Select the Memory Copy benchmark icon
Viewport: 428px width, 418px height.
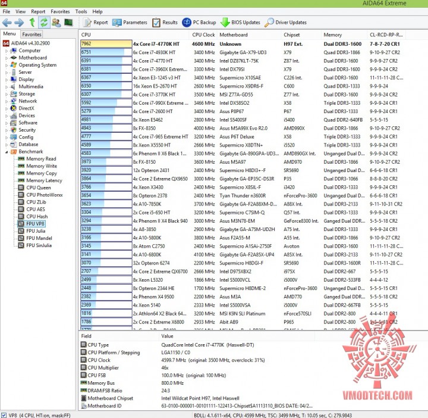click(x=21, y=173)
